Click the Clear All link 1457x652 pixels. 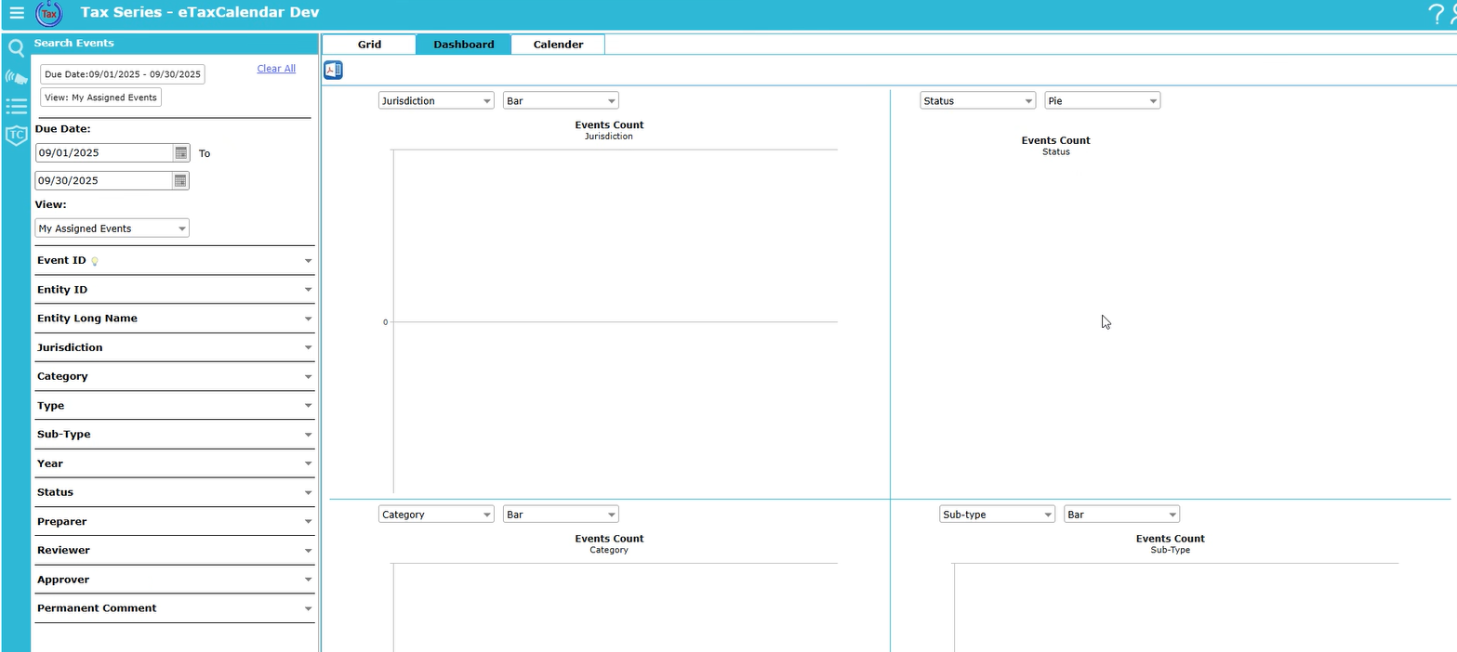(x=276, y=69)
